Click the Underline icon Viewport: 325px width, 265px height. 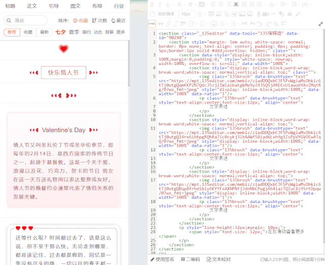[x=168, y=5]
